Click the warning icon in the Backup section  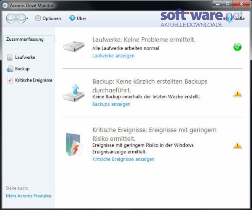tap(237, 94)
